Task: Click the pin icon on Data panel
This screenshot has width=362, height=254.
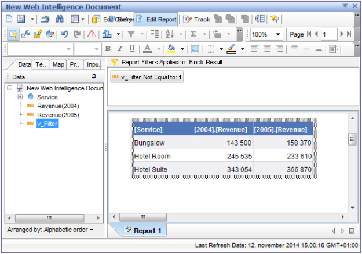Action: tap(94, 77)
